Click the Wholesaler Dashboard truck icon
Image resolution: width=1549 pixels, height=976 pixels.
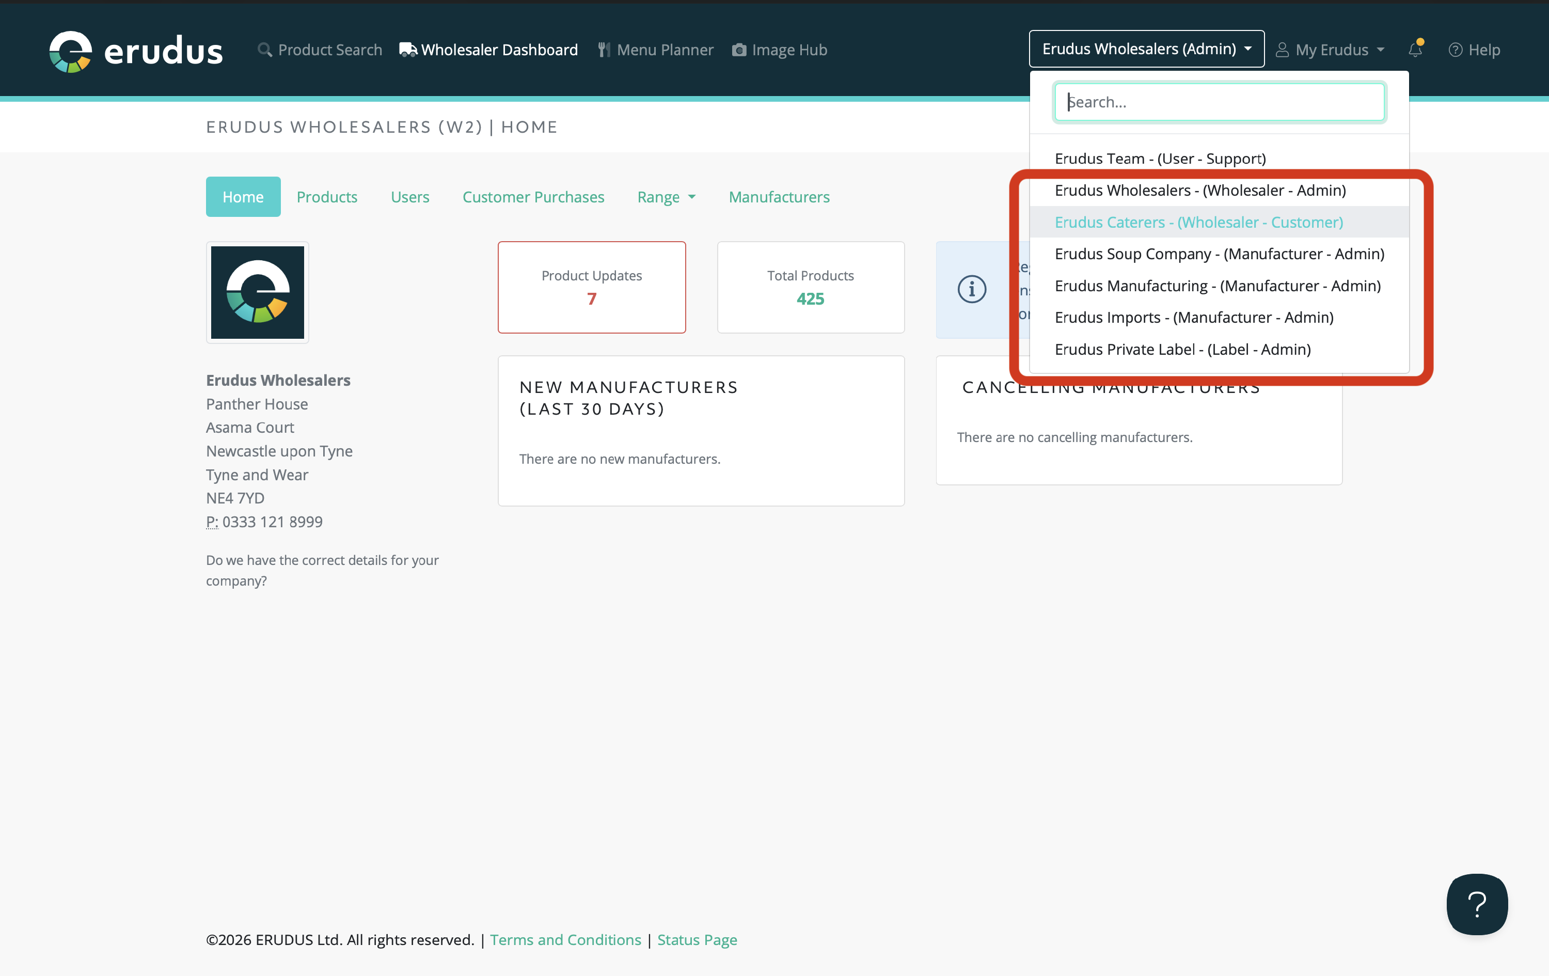408,50
